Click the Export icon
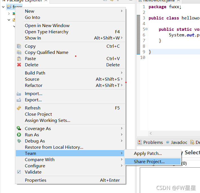Screen dimensions: 200x193 click(x=19, y=100)
